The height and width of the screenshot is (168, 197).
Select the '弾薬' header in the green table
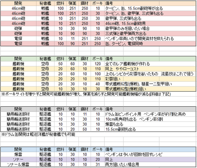(x=73, y=59)
